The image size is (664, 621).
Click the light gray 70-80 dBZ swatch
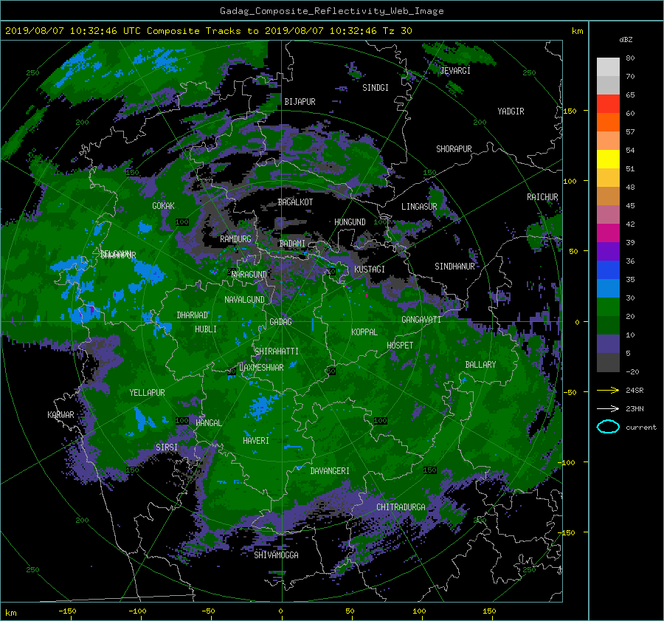click(608, 67)
